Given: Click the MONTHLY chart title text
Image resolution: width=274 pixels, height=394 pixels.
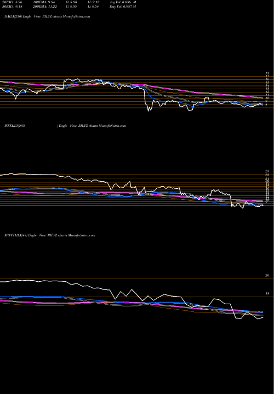Looking at the screenshot, I should 50,235.
